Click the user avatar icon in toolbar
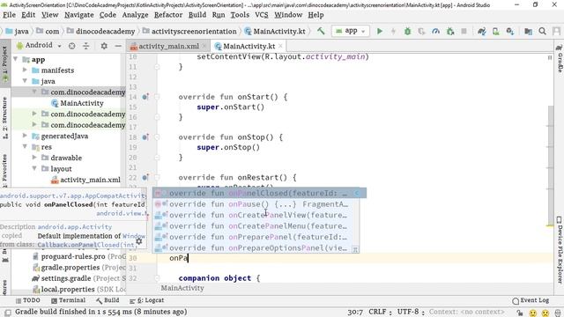Viewport: 564px width, 317px height. click(556, 32)
